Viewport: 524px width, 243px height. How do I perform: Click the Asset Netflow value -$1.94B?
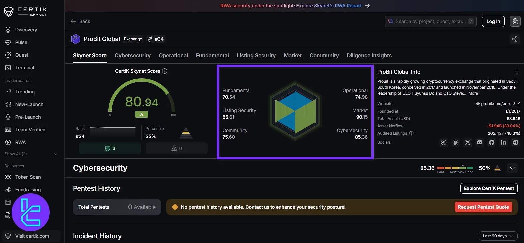(x=503, y=126)
